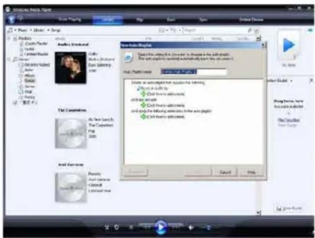This screenshot has width=315, height=238.
Task: Open the Now Playing tab
Action: [x=70, y=19]
